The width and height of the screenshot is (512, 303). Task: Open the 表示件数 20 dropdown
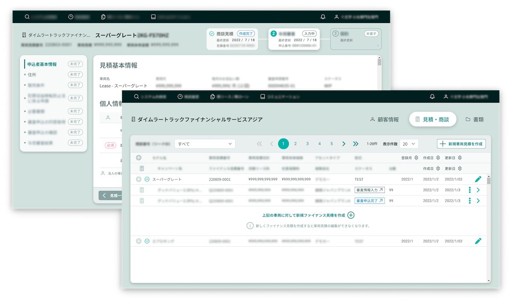click(x=410, y=144)
